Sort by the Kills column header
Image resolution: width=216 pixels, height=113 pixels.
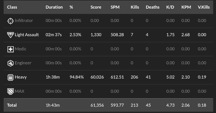tap(135, 7)
